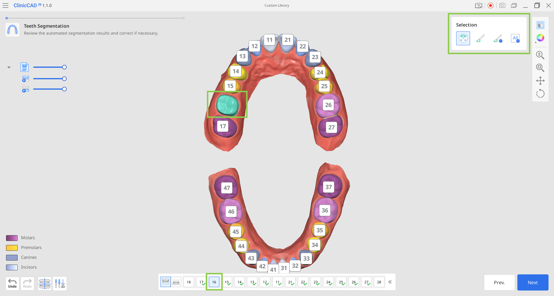Click the Molars color swatch

pyautogui.click(x=12, y=238)
